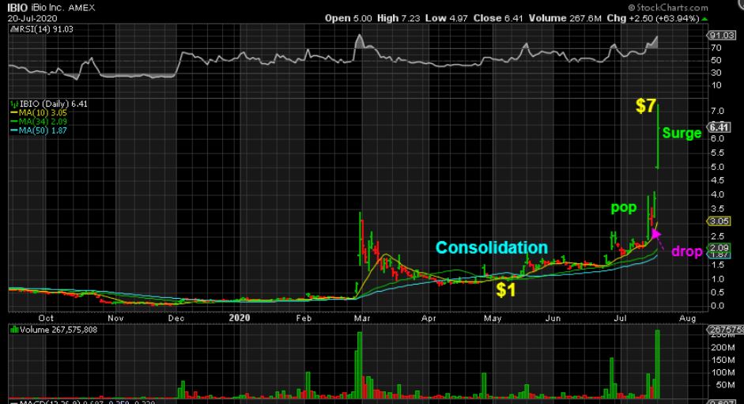Image resolution: width=744 pixels, height=404 pixels.
Task: Select the iBio Inc. company name
Action: point(47,8)
